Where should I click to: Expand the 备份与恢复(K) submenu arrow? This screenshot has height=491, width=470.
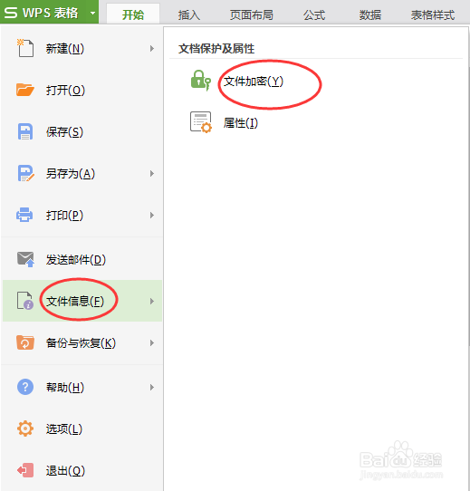[152, 343]
